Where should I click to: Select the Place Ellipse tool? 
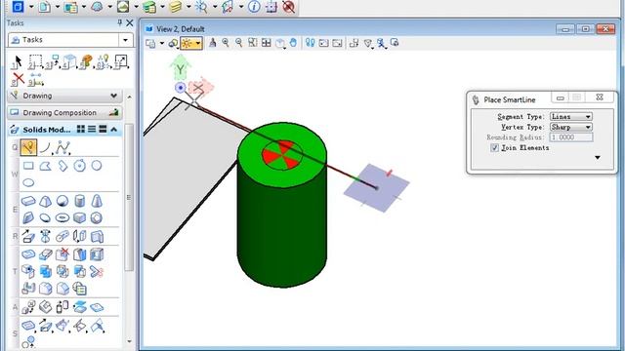[x=28, y=182]
